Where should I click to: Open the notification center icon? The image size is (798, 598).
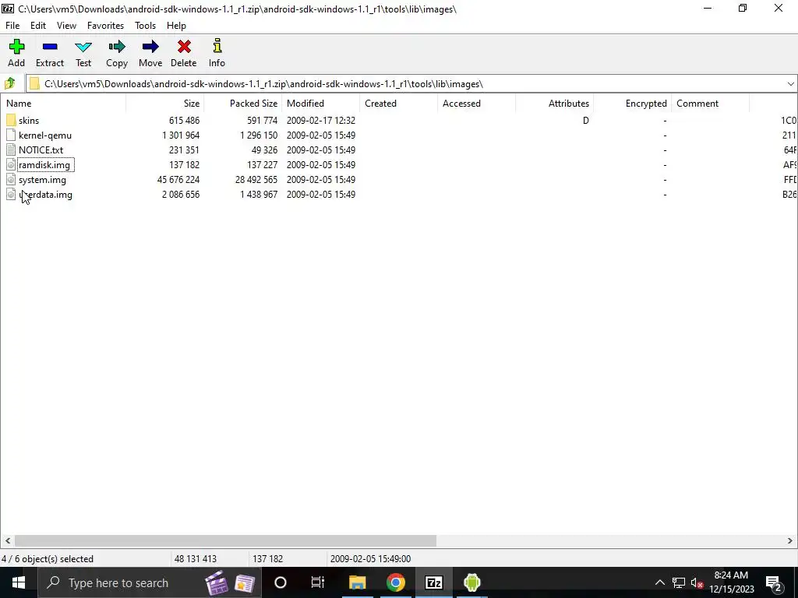[773, 582]
